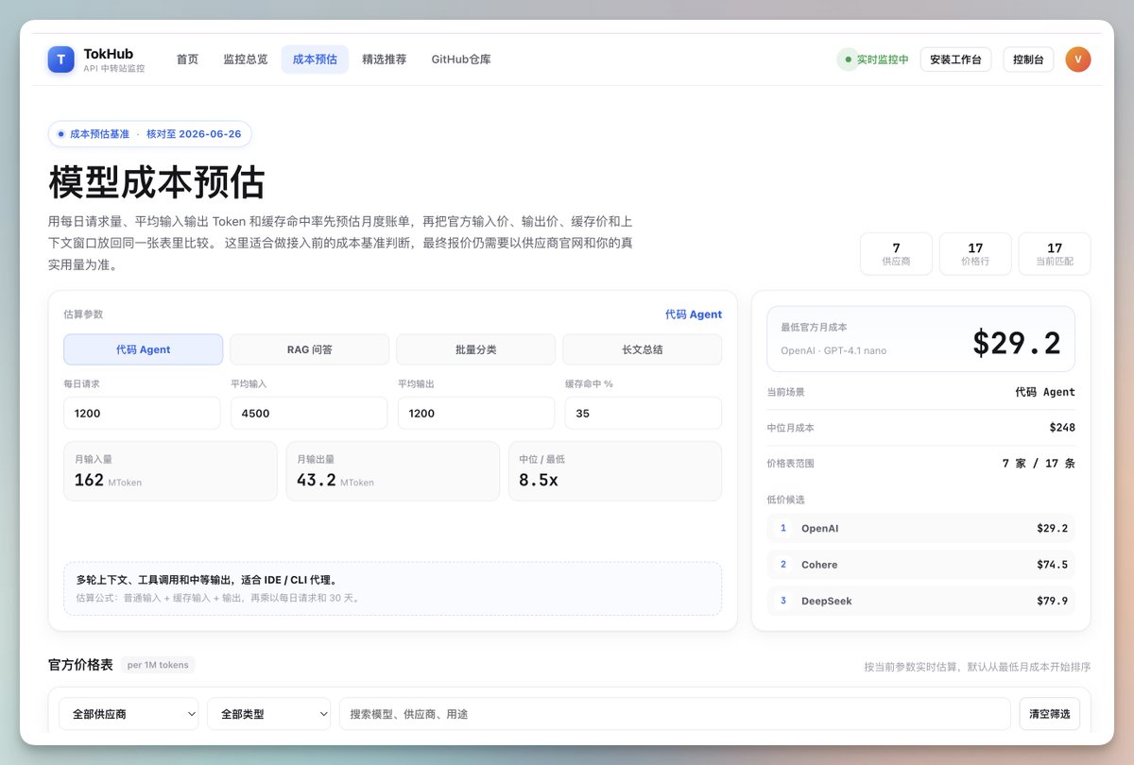
Task: Open 监控总览 navigation tab
Action: (x=245, y=59)
